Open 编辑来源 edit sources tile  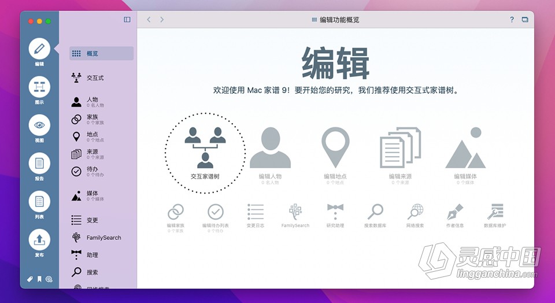click(x=400, y=155)
